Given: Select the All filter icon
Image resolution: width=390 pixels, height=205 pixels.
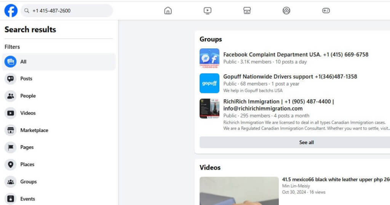Looking at the screenshot, I should click(10, 62).
